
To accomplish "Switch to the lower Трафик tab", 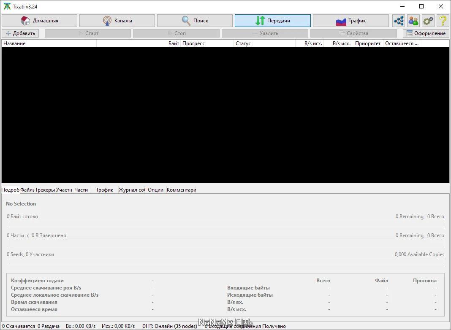I will click(x=104, y=190).
